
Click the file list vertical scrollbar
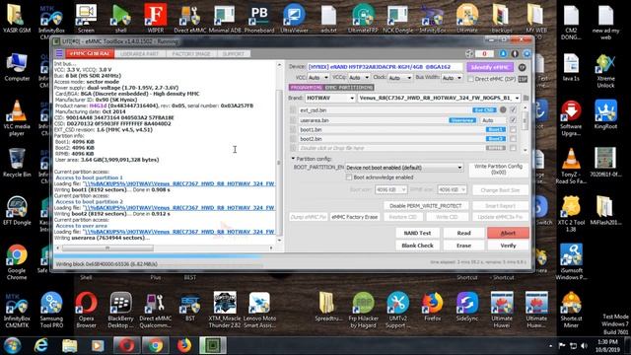pyautogui.click(x=525, y=129)
